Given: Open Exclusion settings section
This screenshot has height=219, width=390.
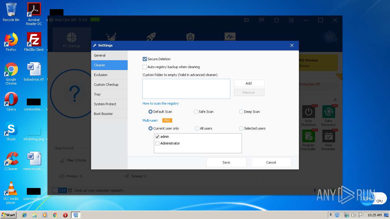Looking at the screenshot, I should [109, 75].
